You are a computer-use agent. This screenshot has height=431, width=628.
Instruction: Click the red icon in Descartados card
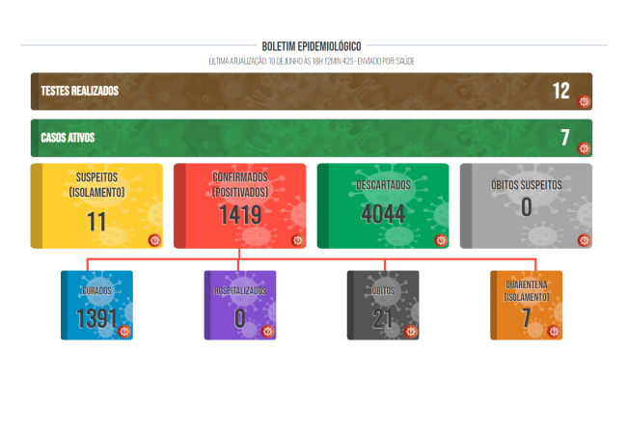coord(441,240)
